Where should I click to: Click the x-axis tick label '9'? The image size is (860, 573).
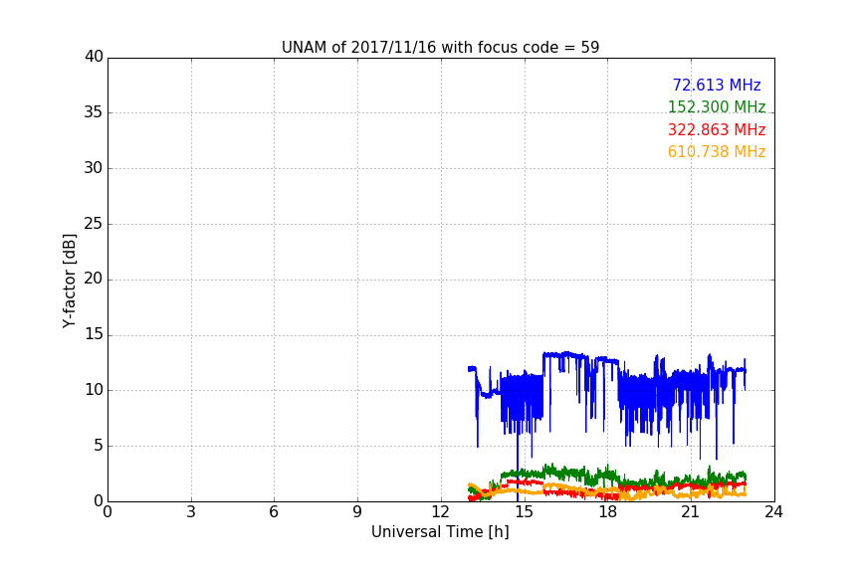[x=357, y=512]
